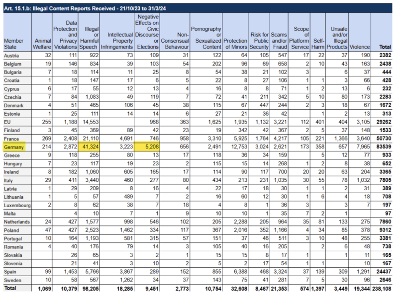Select the 'Sweden' row label
The height and width of the screenshot is (295, 398).
point(14,281)
